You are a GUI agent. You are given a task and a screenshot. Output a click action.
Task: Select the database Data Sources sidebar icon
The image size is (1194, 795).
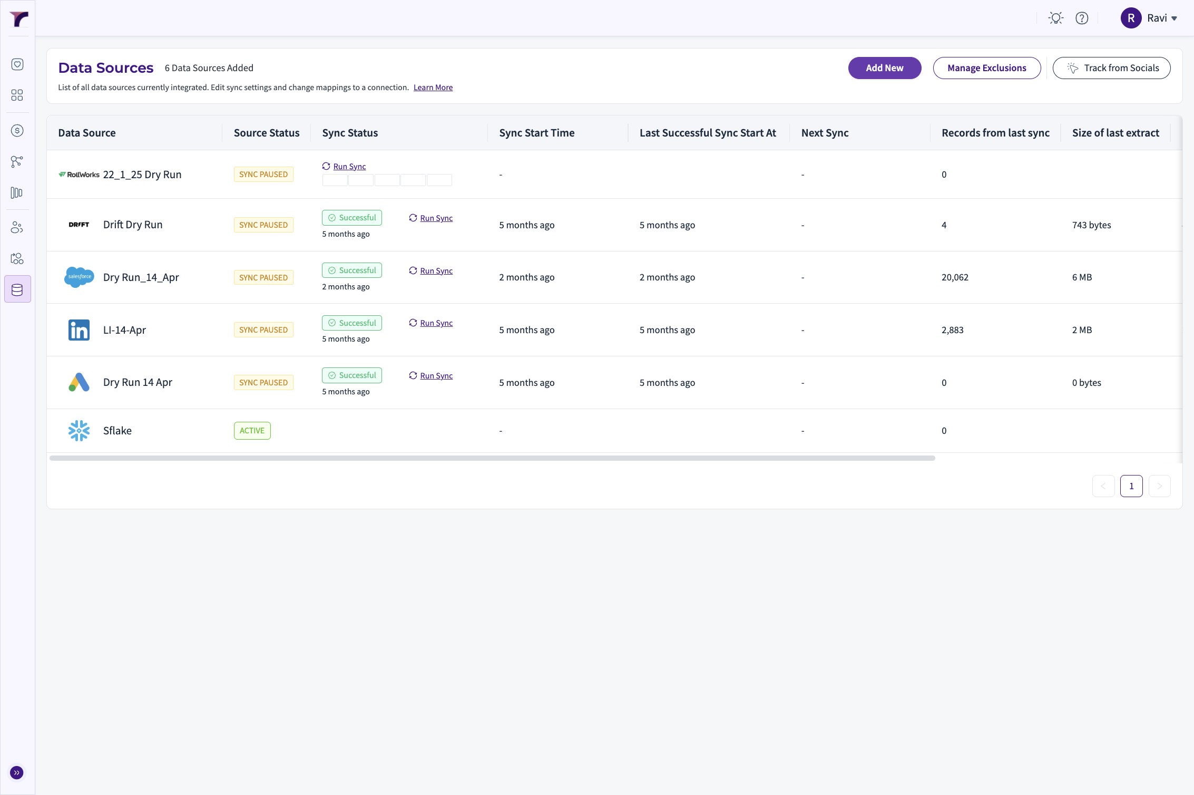[x=17, y=289]
